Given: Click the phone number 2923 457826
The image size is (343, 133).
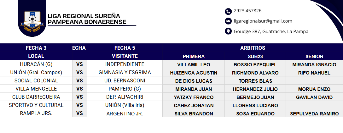Looking at the screenshot, I should point(247,11).
